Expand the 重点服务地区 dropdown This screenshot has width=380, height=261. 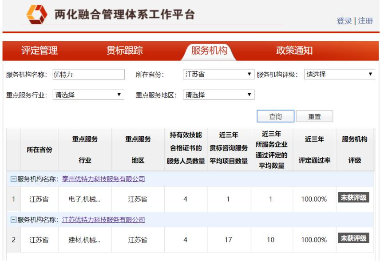(218, 95)
